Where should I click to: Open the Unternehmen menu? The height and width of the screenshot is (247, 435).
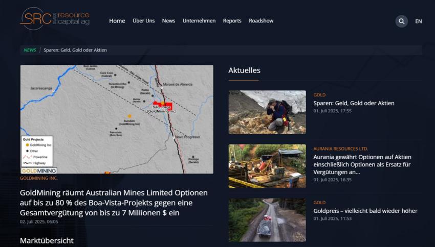(x=199, y=21)
